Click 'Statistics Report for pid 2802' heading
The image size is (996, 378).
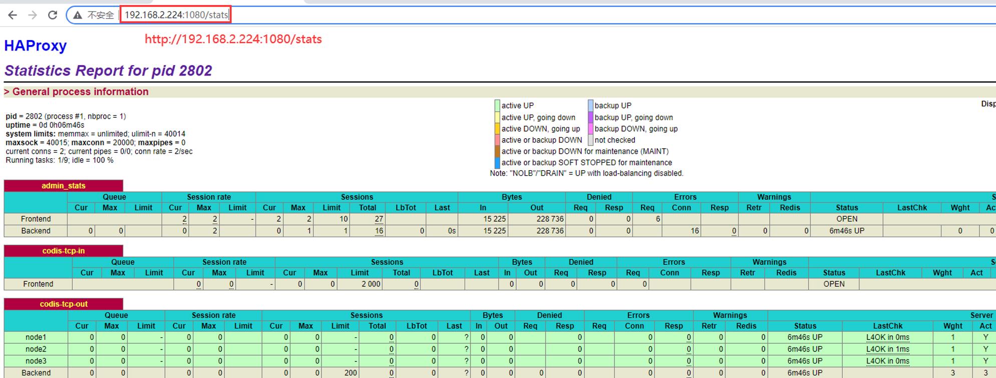[108, 71]
